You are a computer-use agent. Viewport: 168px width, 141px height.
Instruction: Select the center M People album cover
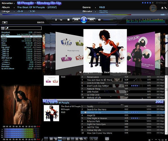[x=105, y=50]
